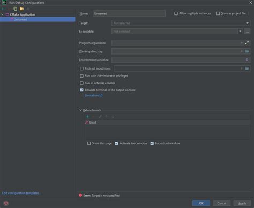Select the Unnamed configuration

point(38,19)
